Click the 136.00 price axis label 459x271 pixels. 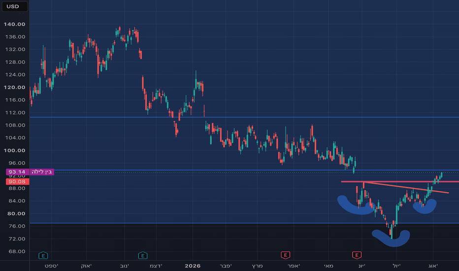[15, 37]
